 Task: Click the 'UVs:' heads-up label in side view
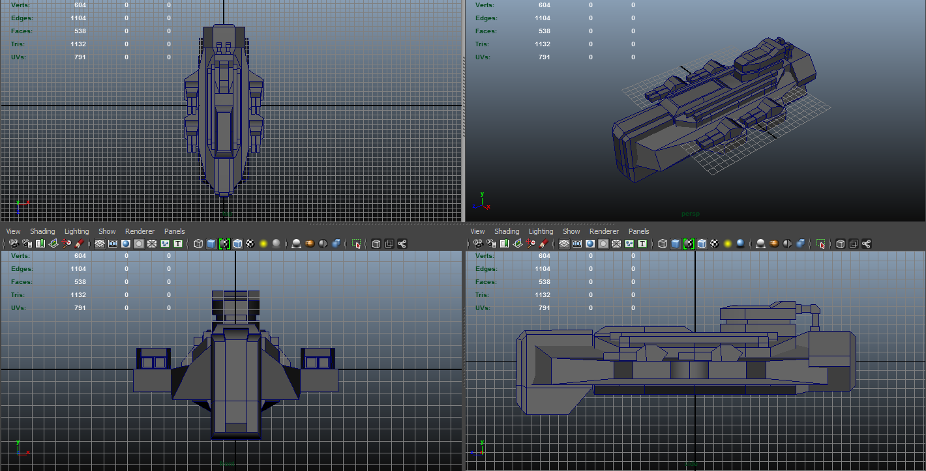[x=483, y=308]
